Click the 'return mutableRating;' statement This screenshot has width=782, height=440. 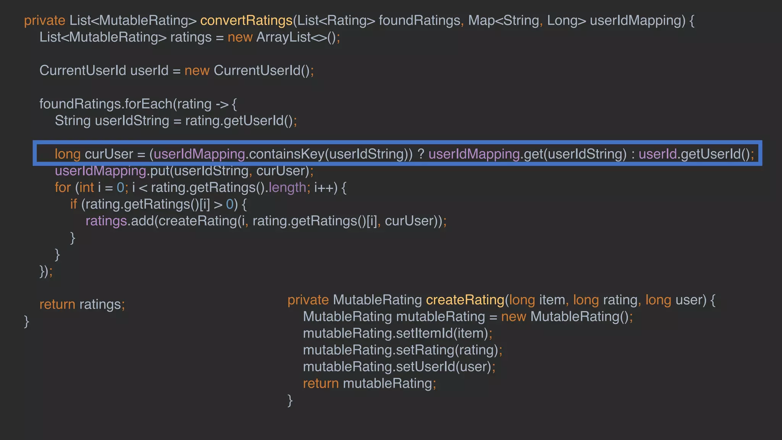pos(369,383)
